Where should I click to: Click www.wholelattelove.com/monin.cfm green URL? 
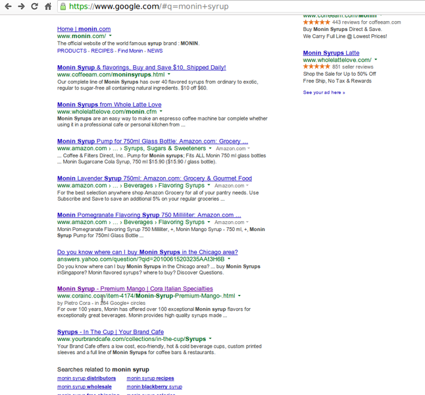(x=107, y=112)
